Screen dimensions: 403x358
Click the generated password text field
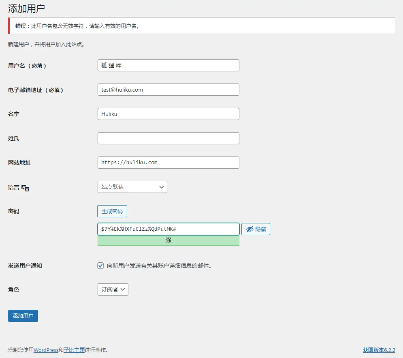(168, 229)
